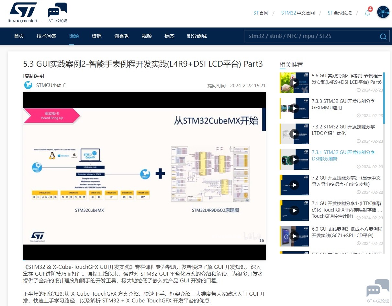
Task: Play the 5.6 GUI实践案例2 Part6 video thumbnail
Action: (294, 83)
